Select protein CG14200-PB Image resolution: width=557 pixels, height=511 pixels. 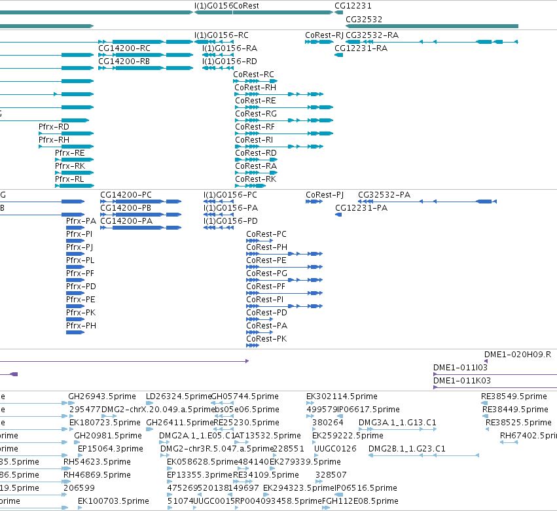[141, 215]
